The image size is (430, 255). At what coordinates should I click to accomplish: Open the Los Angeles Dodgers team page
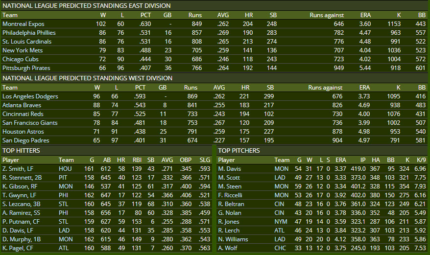pos(30,96)
